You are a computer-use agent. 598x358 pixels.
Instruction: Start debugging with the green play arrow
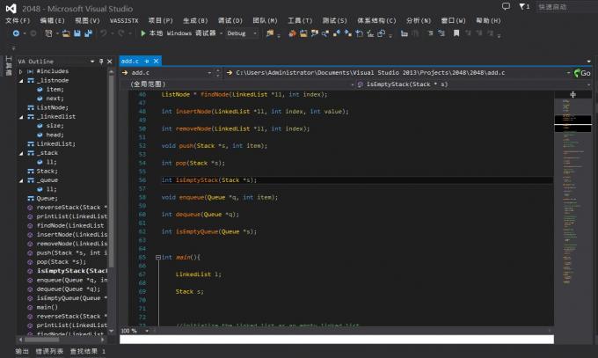142,33
